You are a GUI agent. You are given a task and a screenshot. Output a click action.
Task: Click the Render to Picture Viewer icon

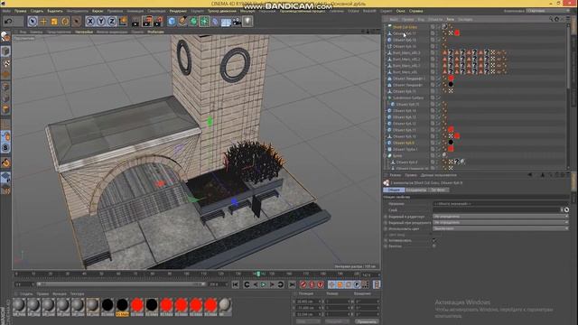pyautogui.click(x=147, y=22)
